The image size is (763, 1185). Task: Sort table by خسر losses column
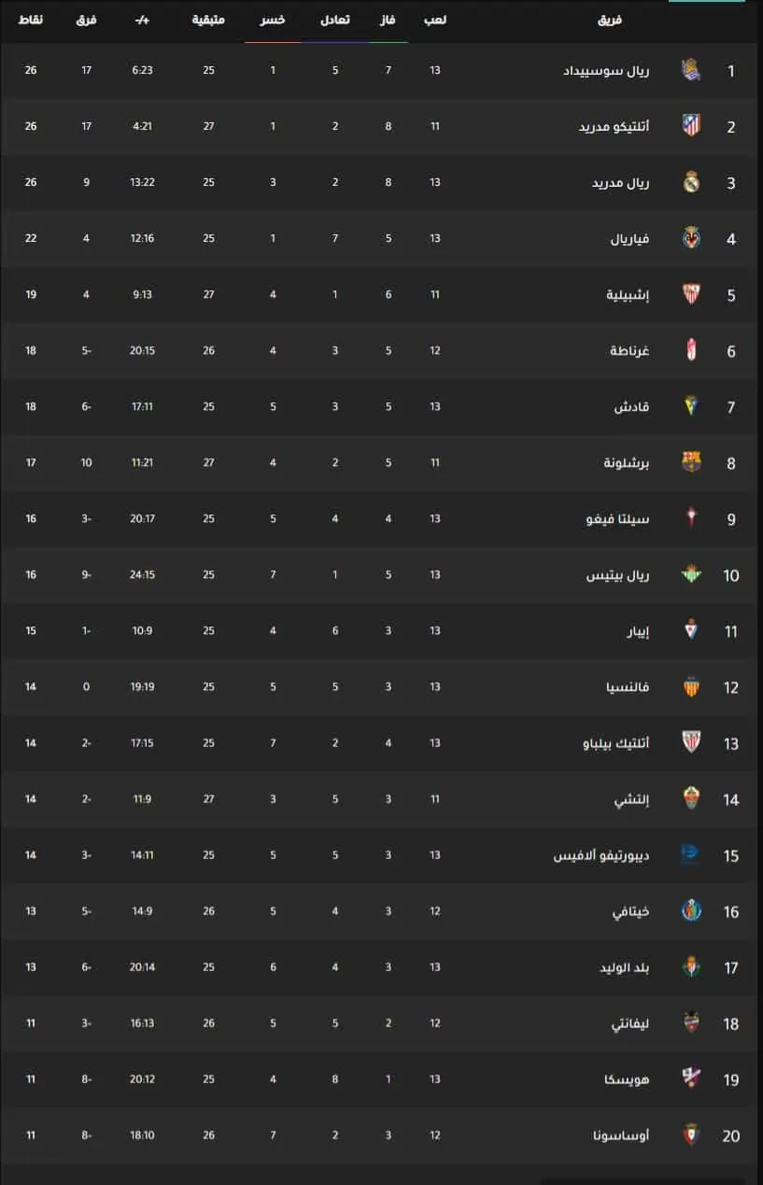tap(273, 20)
